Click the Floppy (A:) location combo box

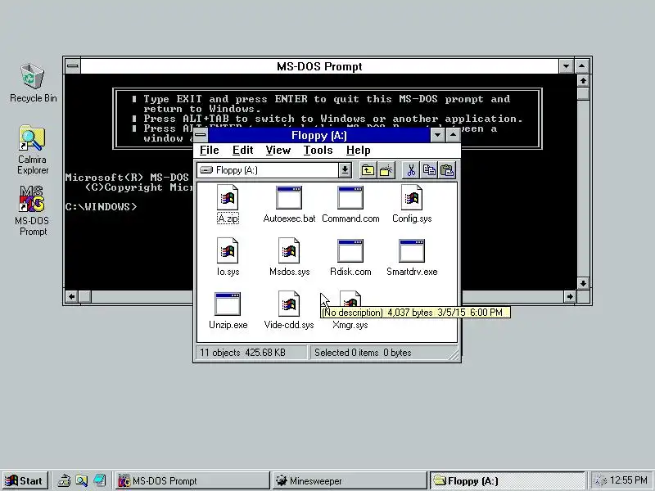pyautogui.click(x=274, y=170)
